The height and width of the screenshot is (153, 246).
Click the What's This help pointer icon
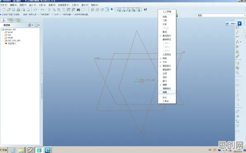pyautogui.click(x=145, y=10)
